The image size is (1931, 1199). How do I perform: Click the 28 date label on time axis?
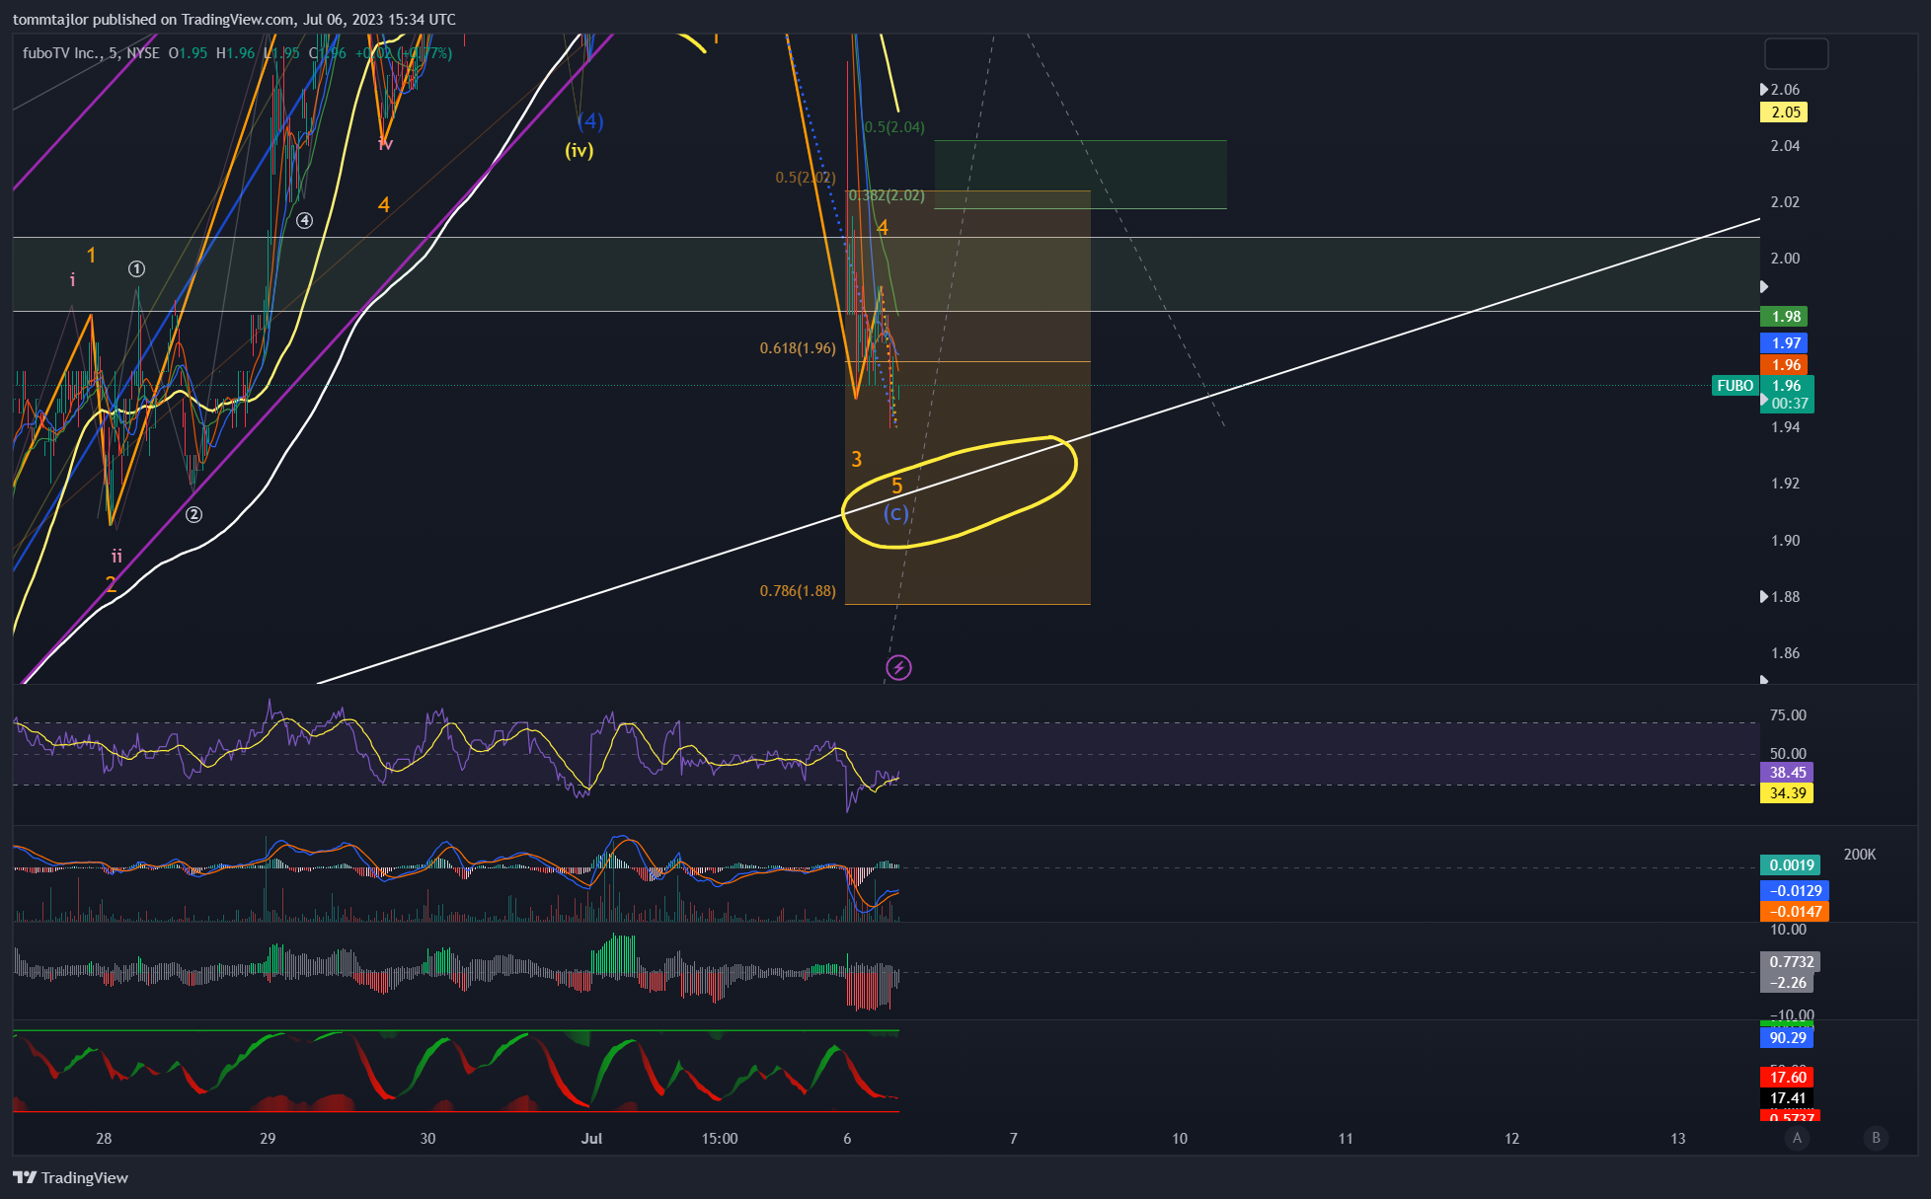tap(104, 1139)
